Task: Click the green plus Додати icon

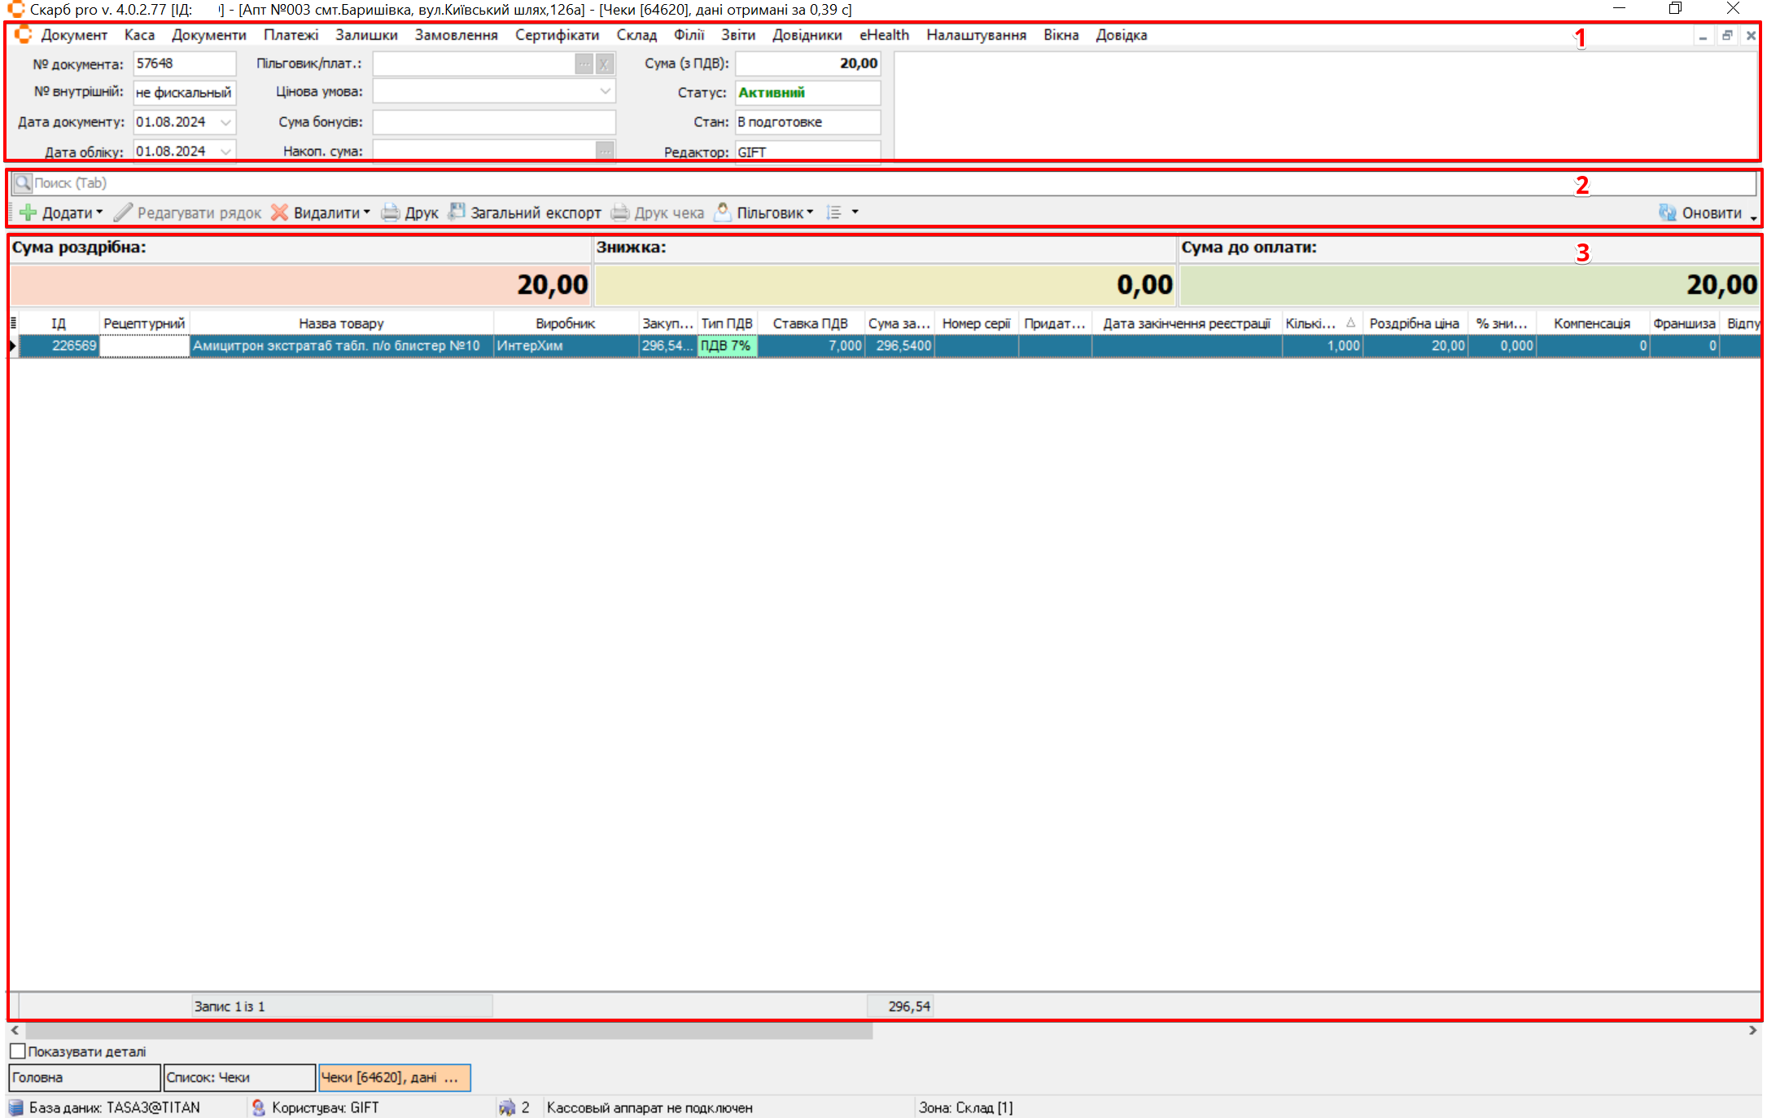Action: 28,213
